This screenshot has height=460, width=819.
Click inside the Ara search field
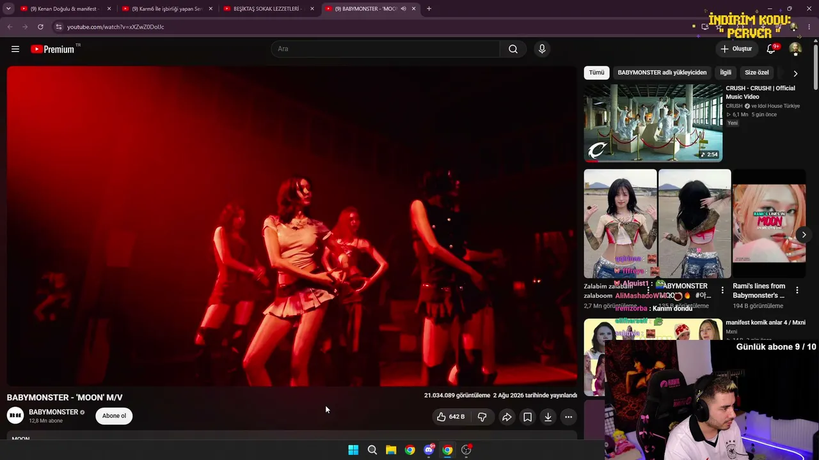point(386,49)
